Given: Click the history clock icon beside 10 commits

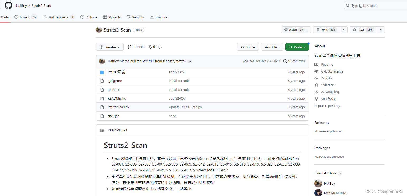Looking at the screenshot, I should tap(285, 61).
